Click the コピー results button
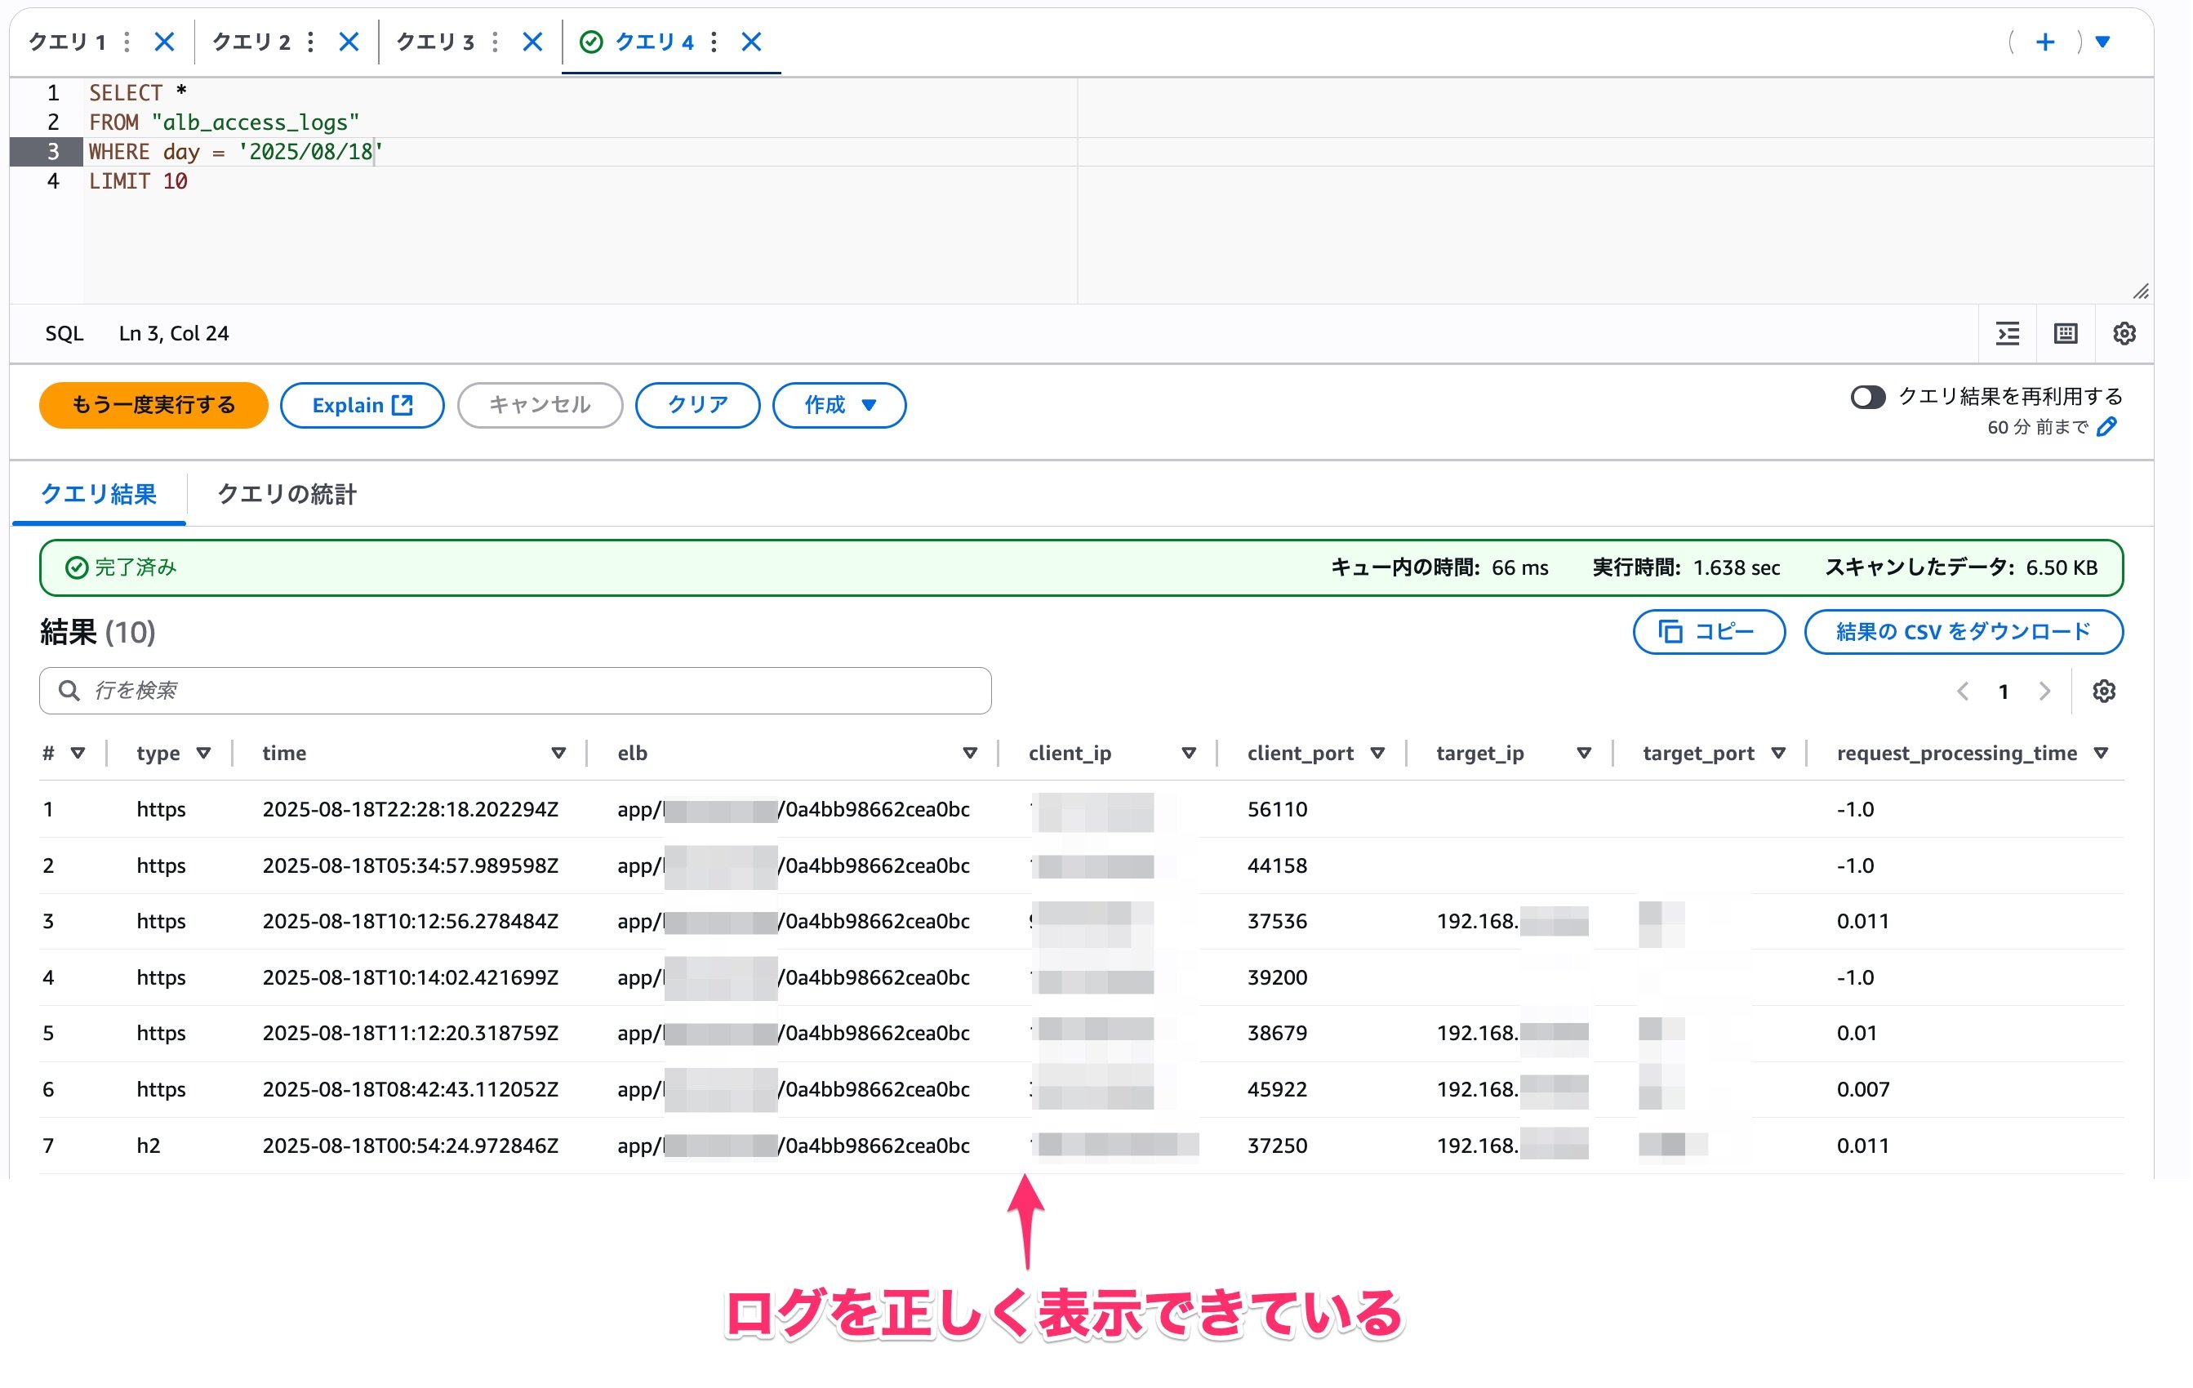The height and width of the screenshot is (1388, 2193). [x=1709, y=632]
